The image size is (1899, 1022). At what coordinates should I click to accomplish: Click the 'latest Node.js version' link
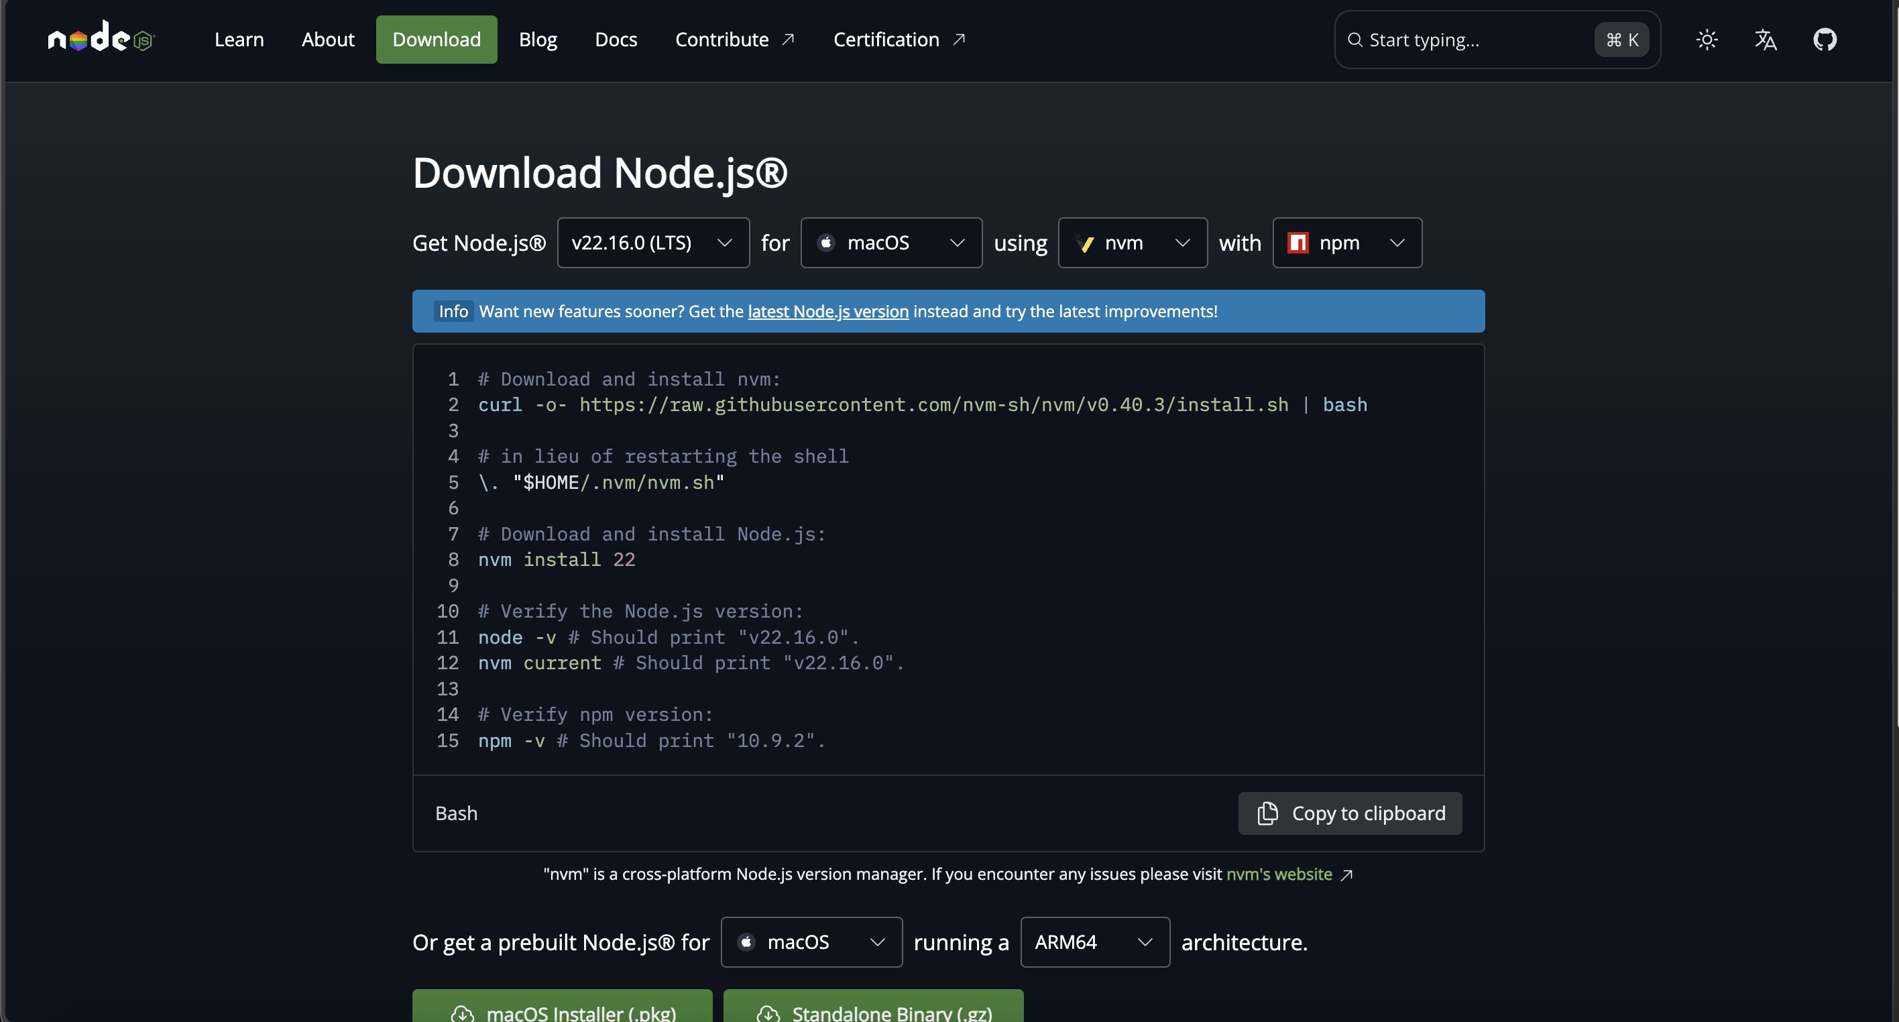(828, 311)
